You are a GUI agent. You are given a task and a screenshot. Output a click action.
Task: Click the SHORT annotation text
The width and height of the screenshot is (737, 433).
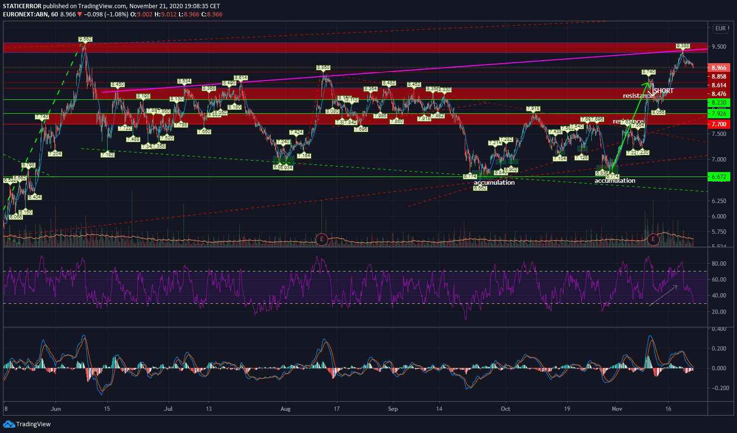coord(664,91)
